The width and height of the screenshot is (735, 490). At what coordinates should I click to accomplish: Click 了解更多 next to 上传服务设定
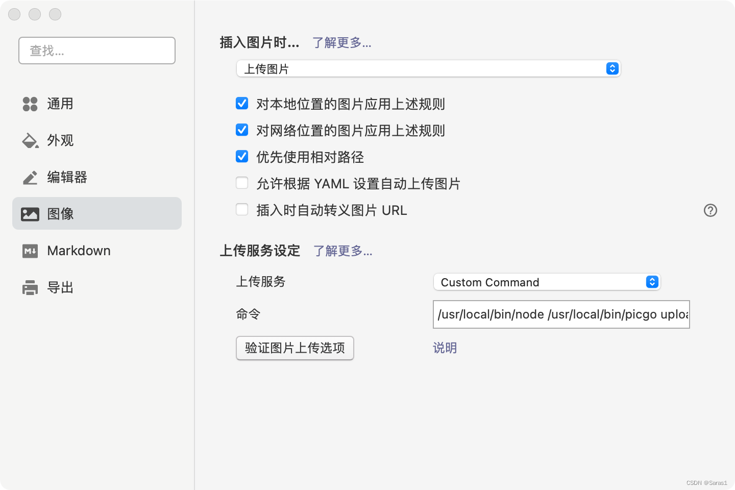(x=342, y=251)
